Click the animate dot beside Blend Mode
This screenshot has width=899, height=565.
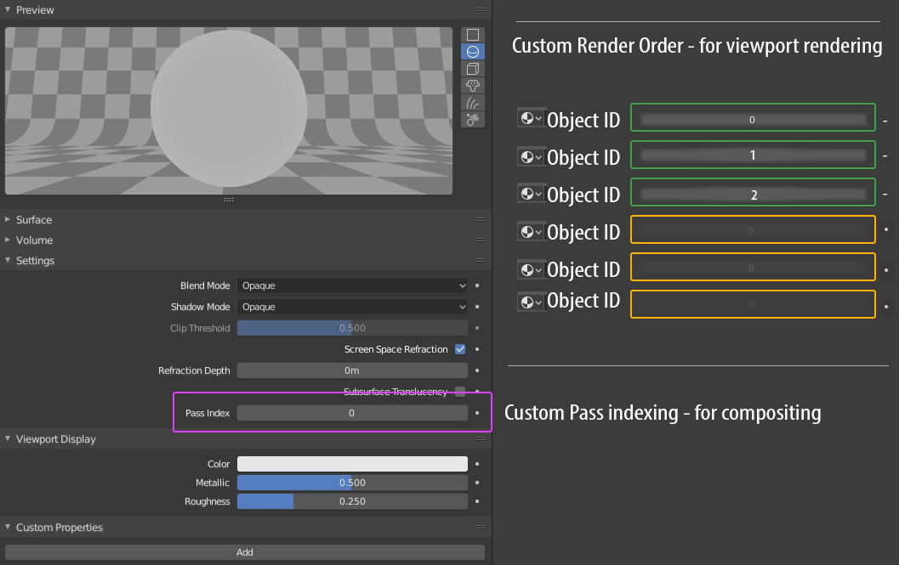[x=477, y=285]
